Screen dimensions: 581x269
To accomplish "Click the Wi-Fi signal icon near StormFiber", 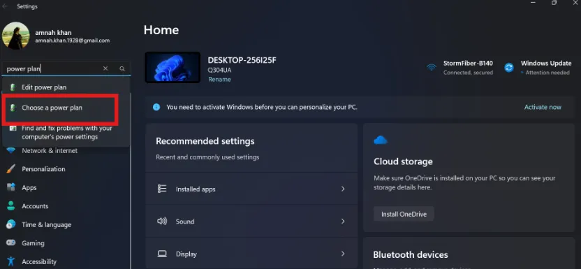I will 432,68.
